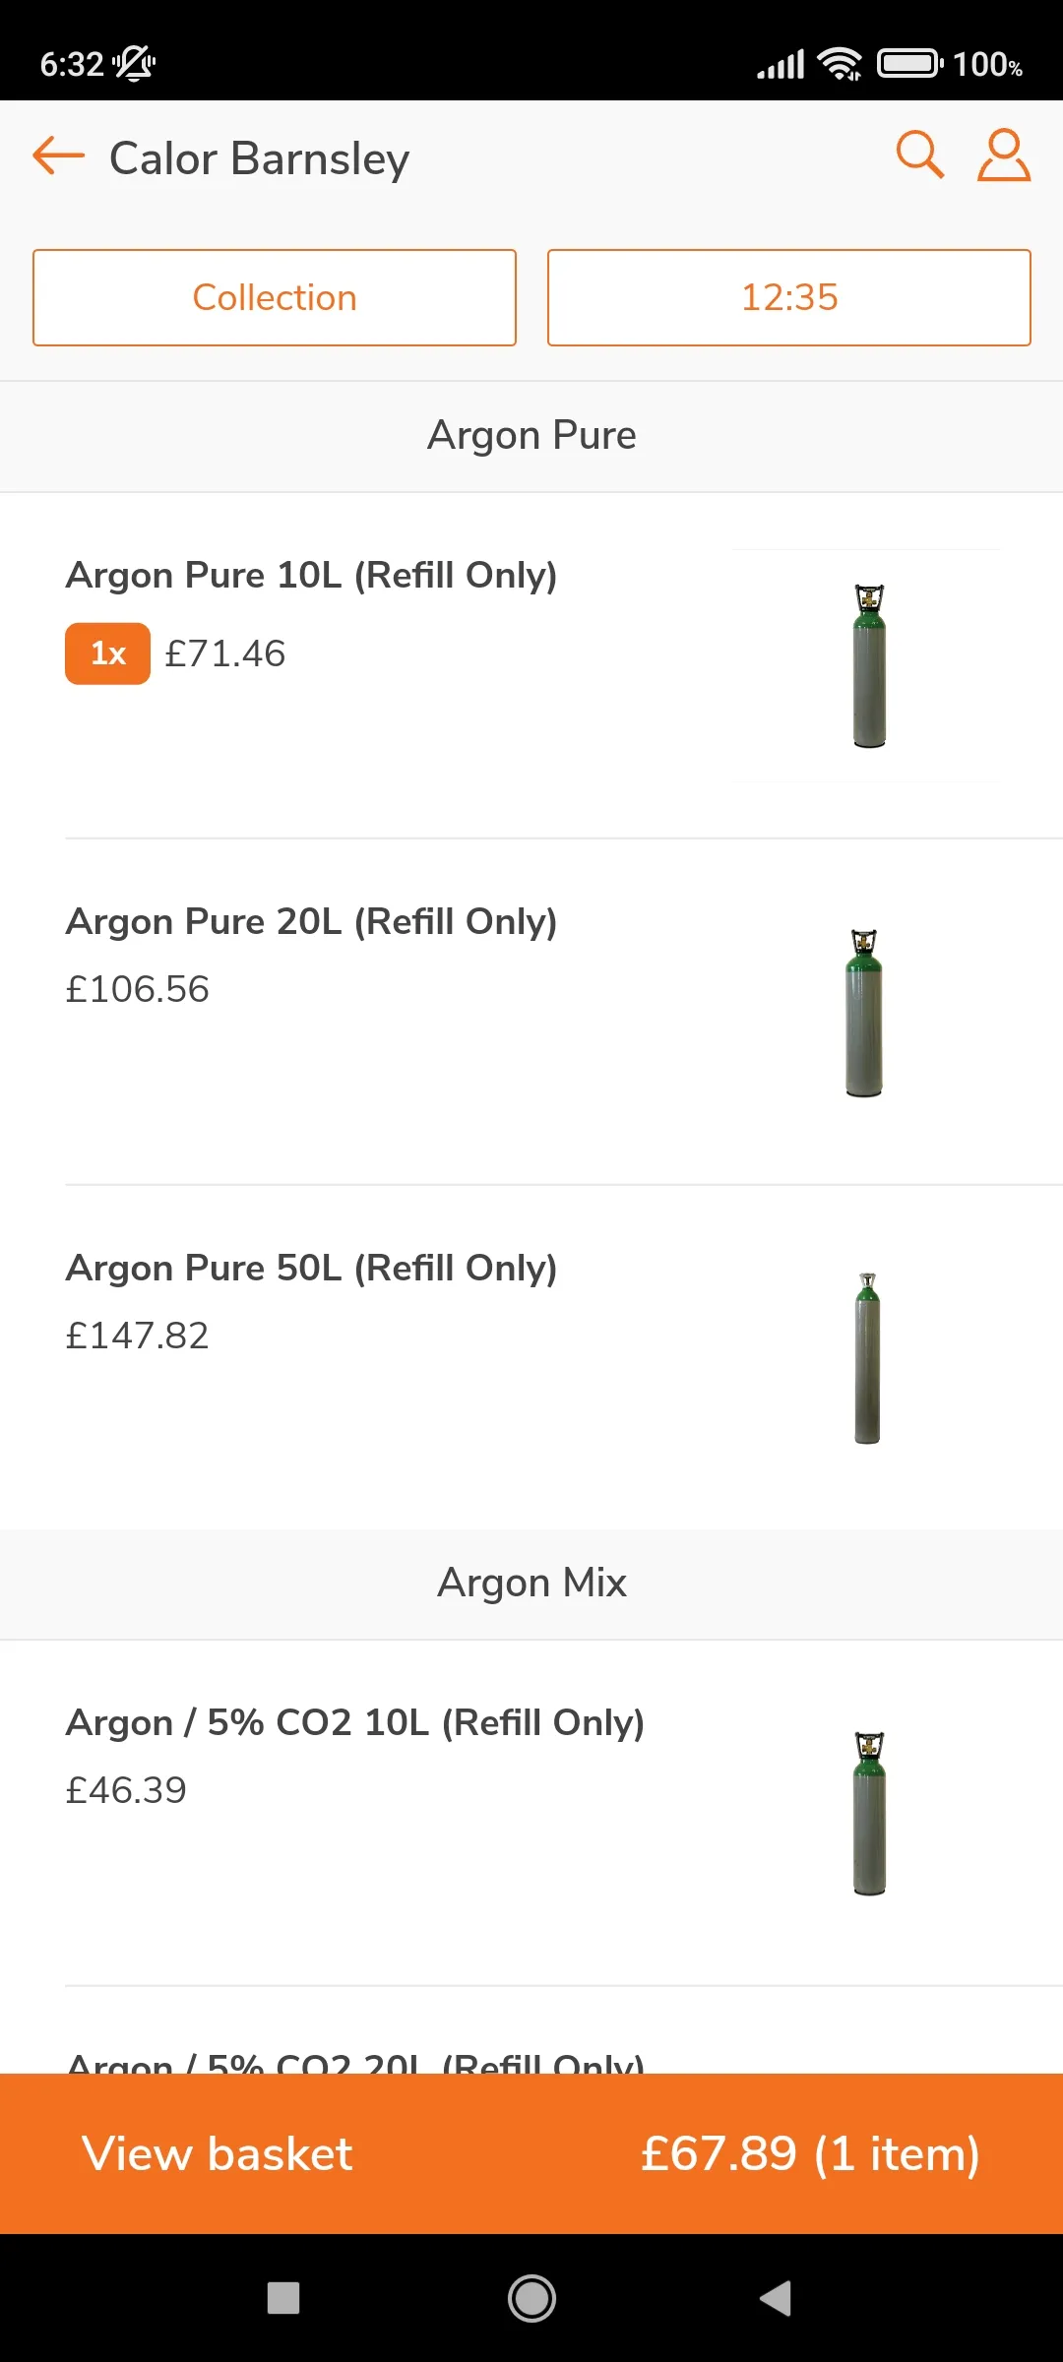The image size is (1063, 2362).
Task: Tap the Argon Pure 10L cylinder image
Action: coord(868,666)
